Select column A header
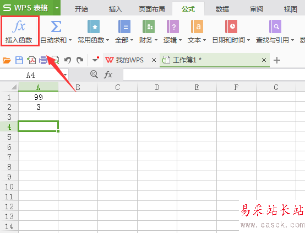The width and height of the screenshot is (305, 233). coord(39,87)
